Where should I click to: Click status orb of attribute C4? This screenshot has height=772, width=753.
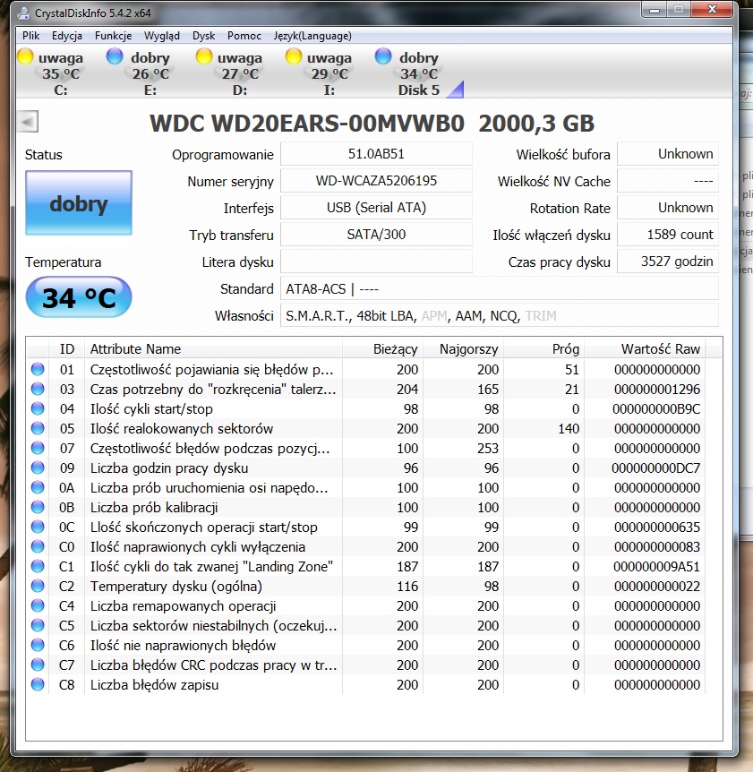click(38, 605)
